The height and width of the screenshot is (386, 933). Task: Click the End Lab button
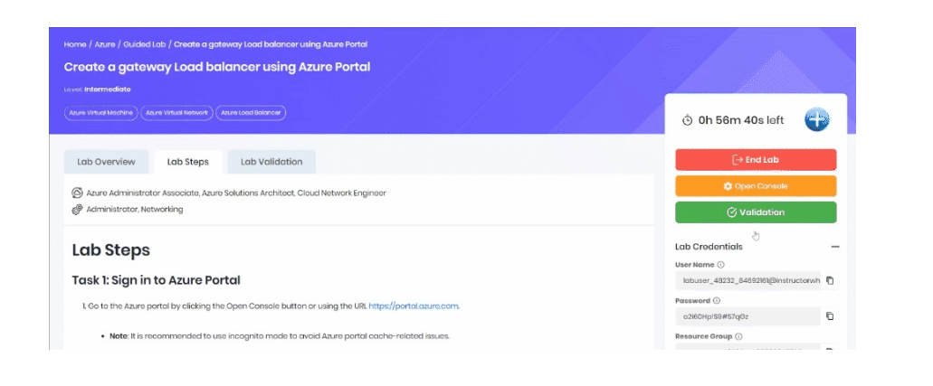coord(756,159)
